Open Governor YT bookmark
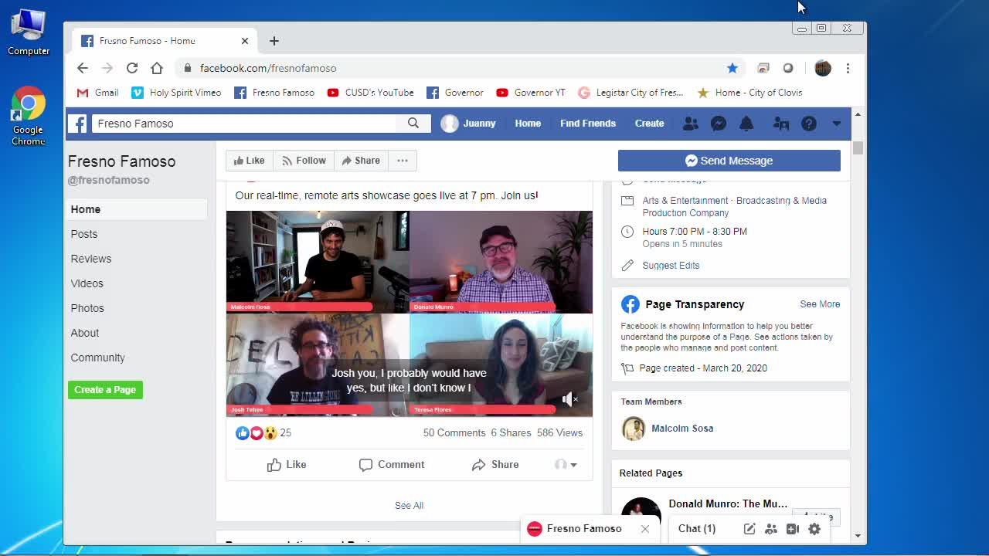Screen dimensions: 989x556 coord(531,93)
